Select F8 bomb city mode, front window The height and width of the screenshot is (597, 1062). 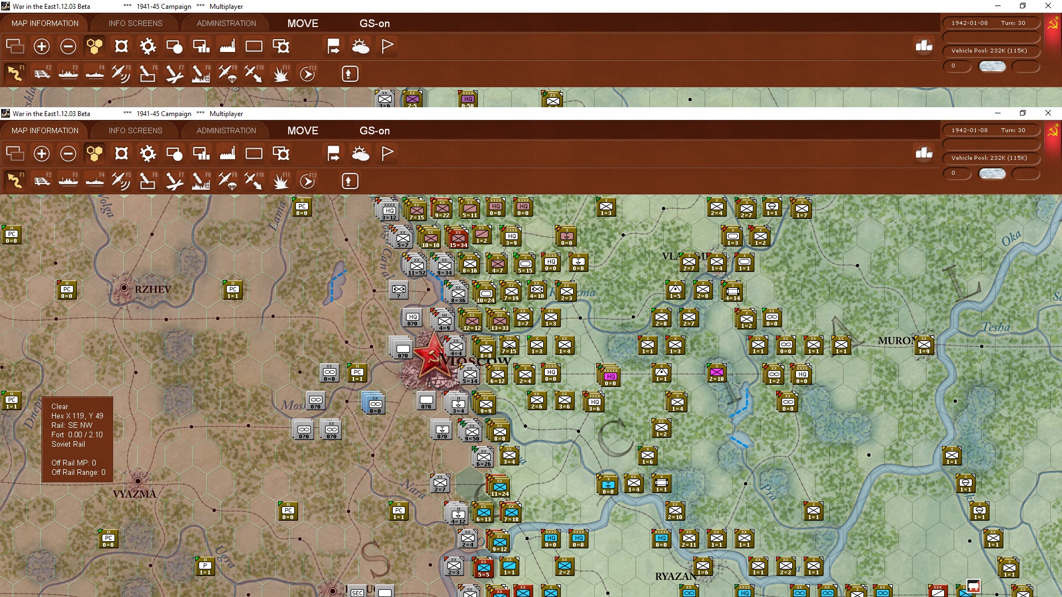click(x=201, y=181)
